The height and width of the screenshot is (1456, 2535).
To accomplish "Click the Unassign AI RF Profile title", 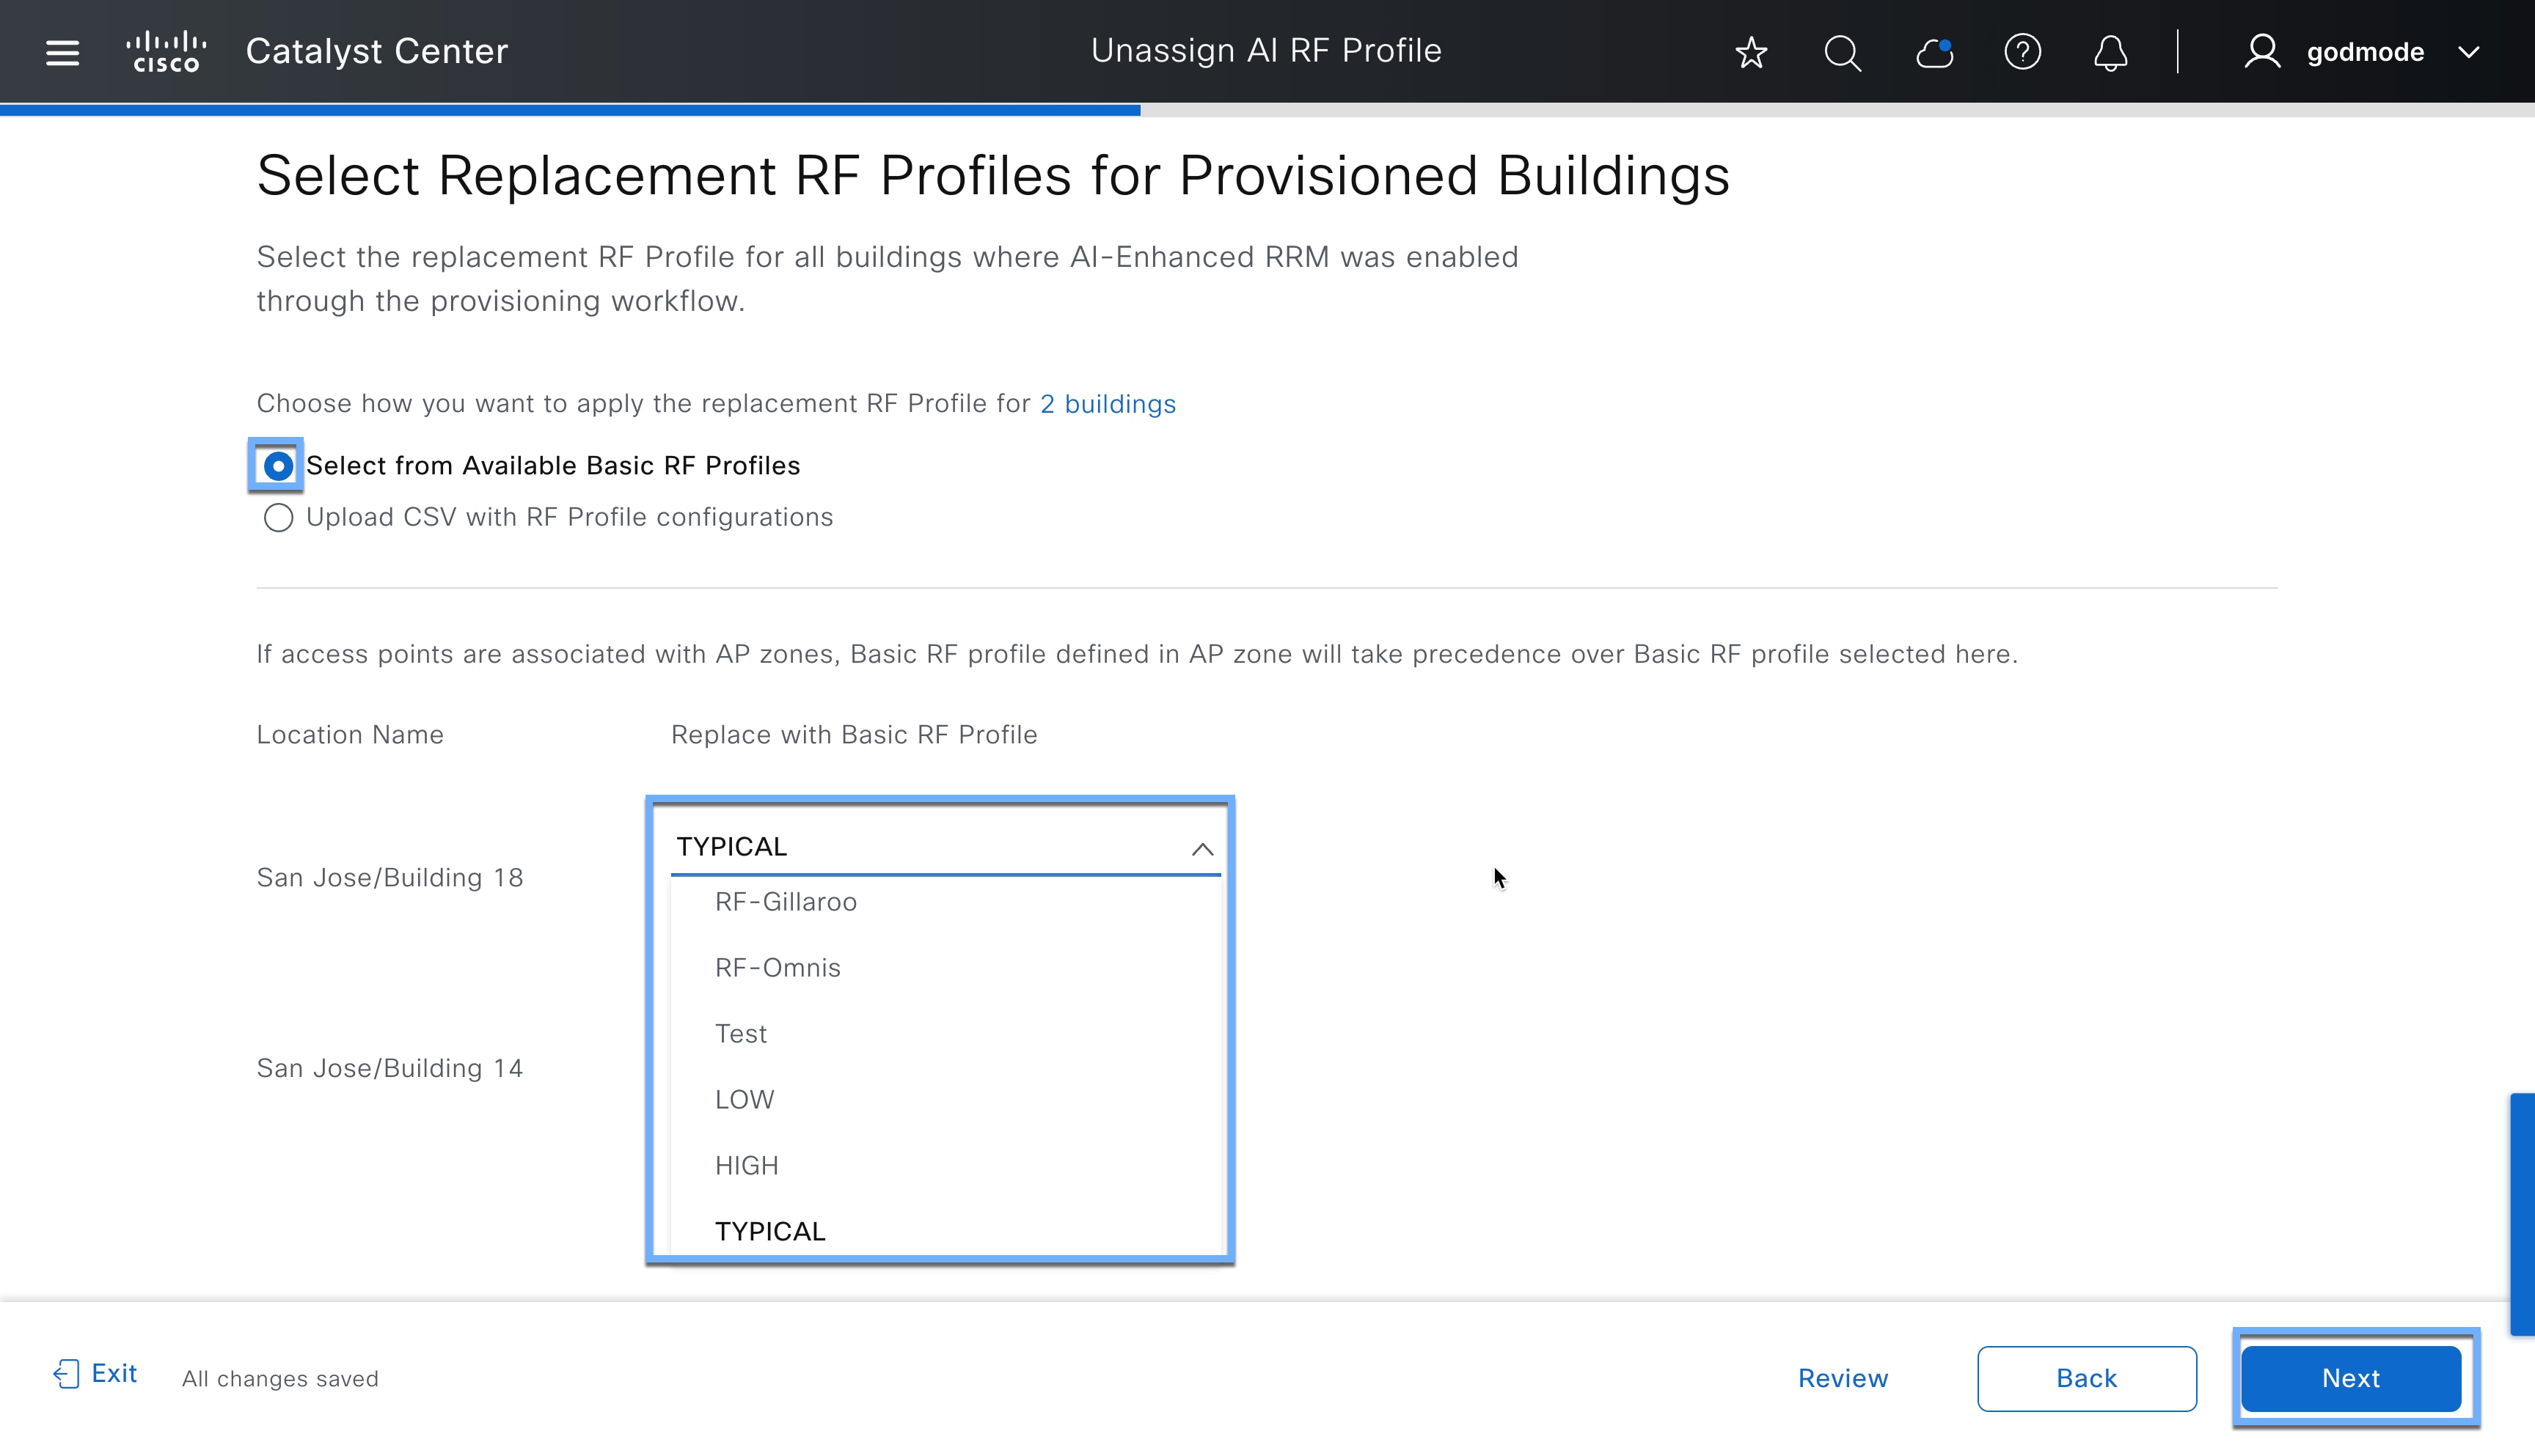I will pos(1267,50).
